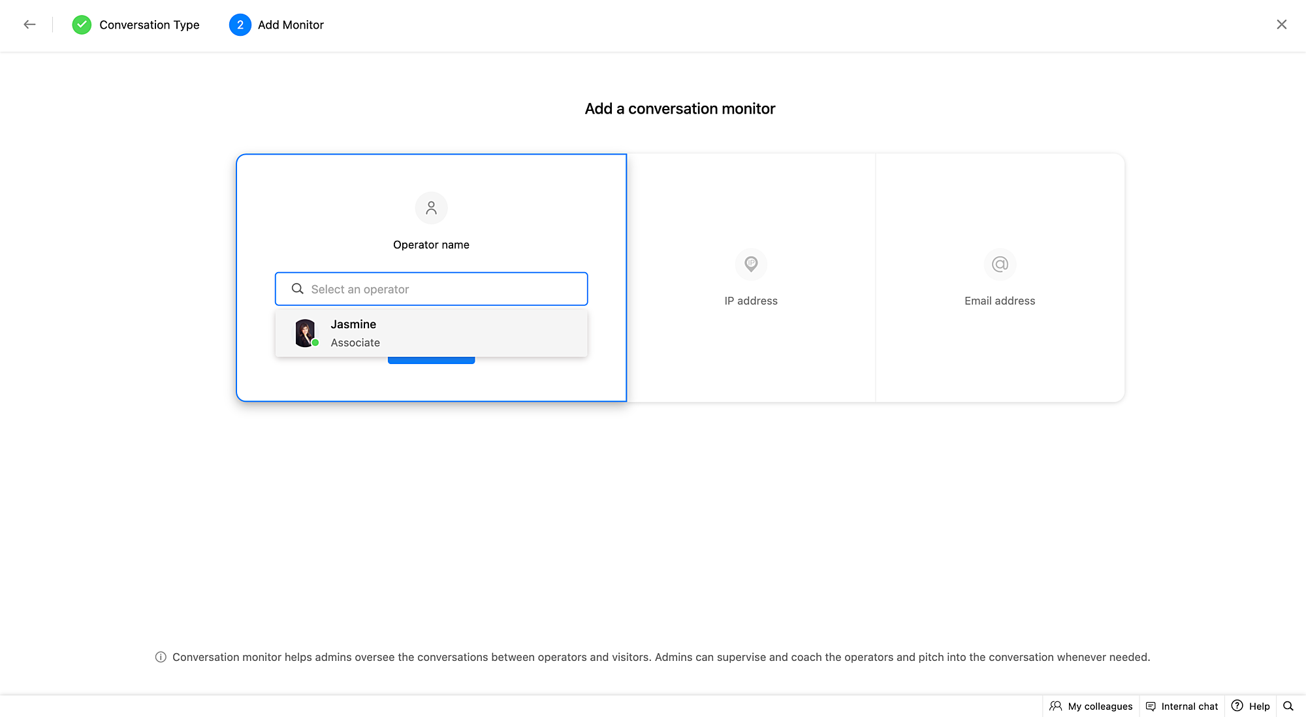Open My colleagues panel
Viewport: 1306px width, 717px height.
[x=1091, y=706]
